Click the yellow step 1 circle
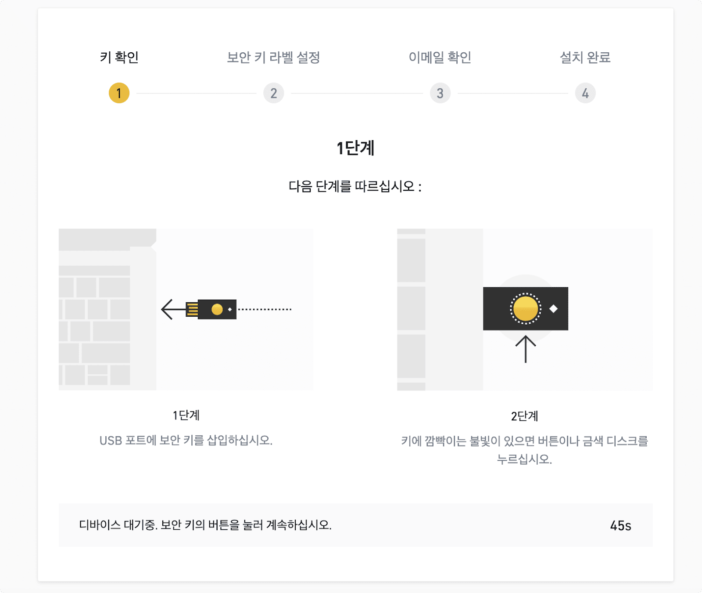 [x=119, y=93]
